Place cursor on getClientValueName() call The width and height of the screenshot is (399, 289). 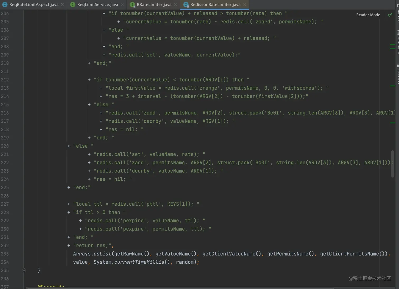(x=232, y=254)
